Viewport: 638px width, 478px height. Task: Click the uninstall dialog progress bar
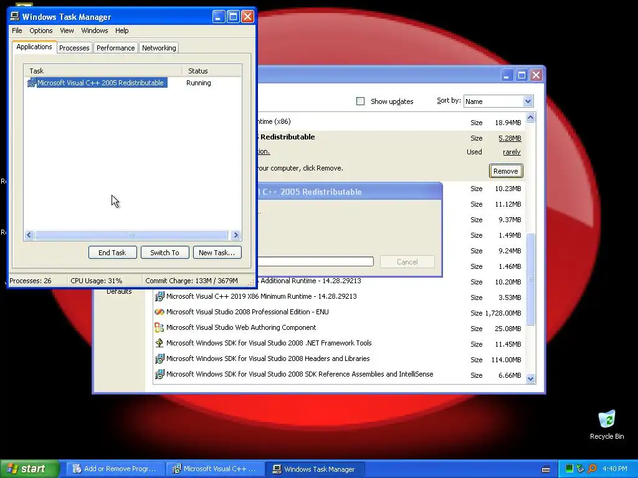pyautogui.click(x=316, y=261)
